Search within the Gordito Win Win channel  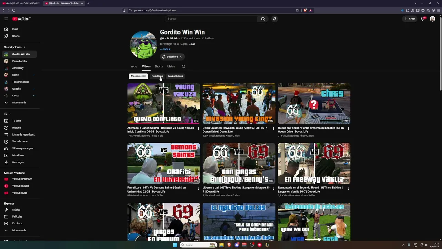tap(184, 66)
